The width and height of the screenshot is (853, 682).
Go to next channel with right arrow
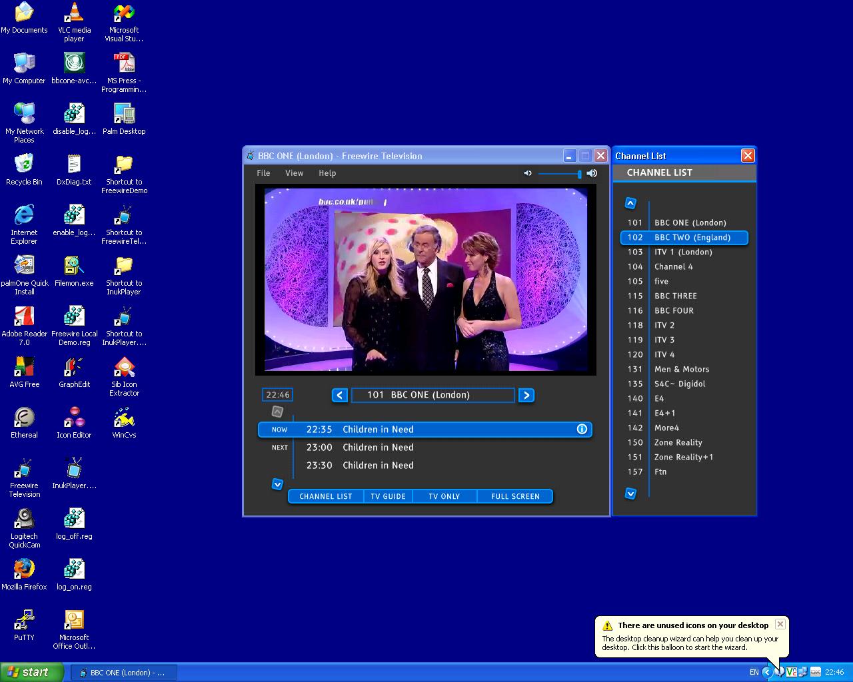coord(526,395)
